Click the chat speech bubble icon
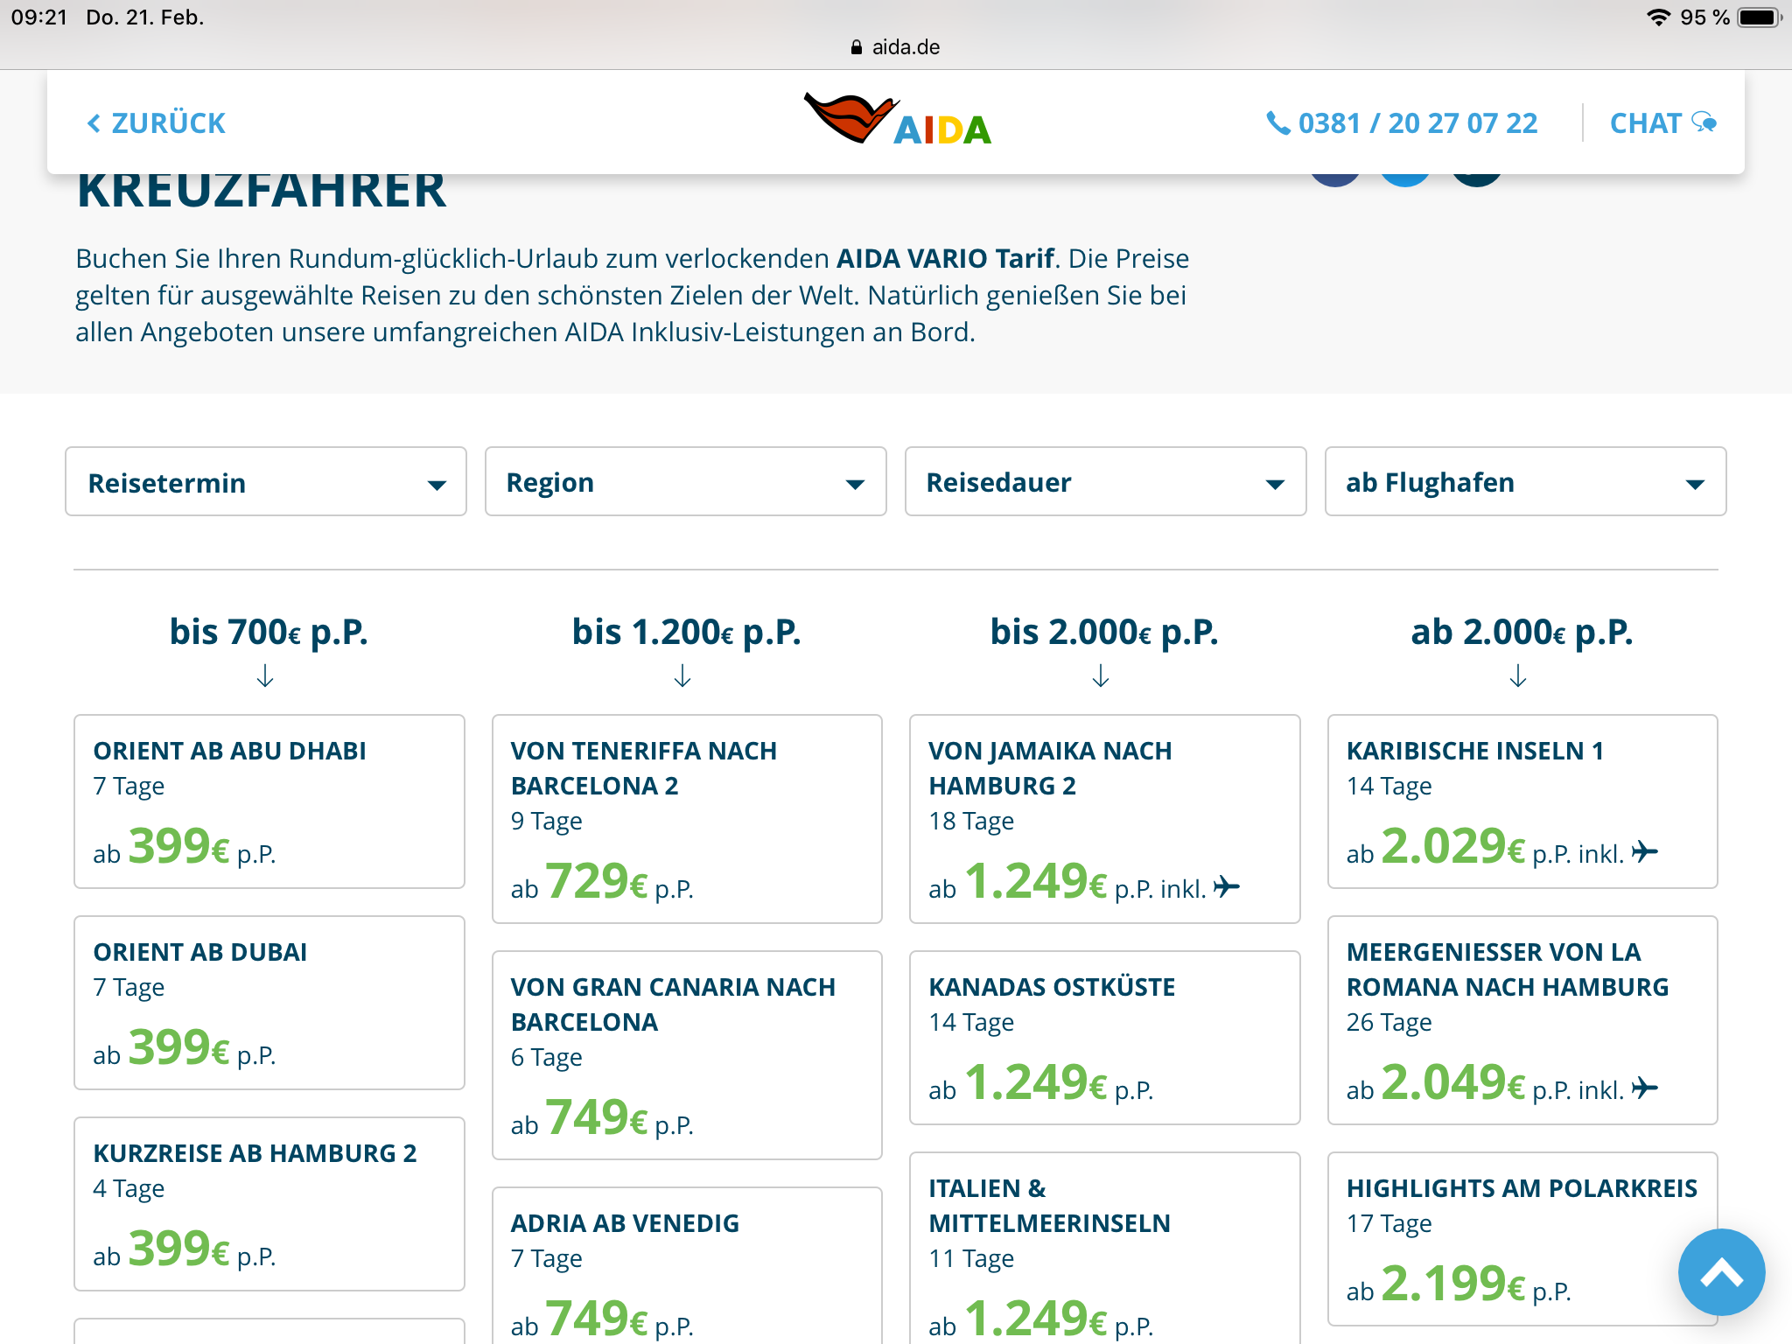1792x1344 pixels. pyautogui.click(x=1704, y=122)
